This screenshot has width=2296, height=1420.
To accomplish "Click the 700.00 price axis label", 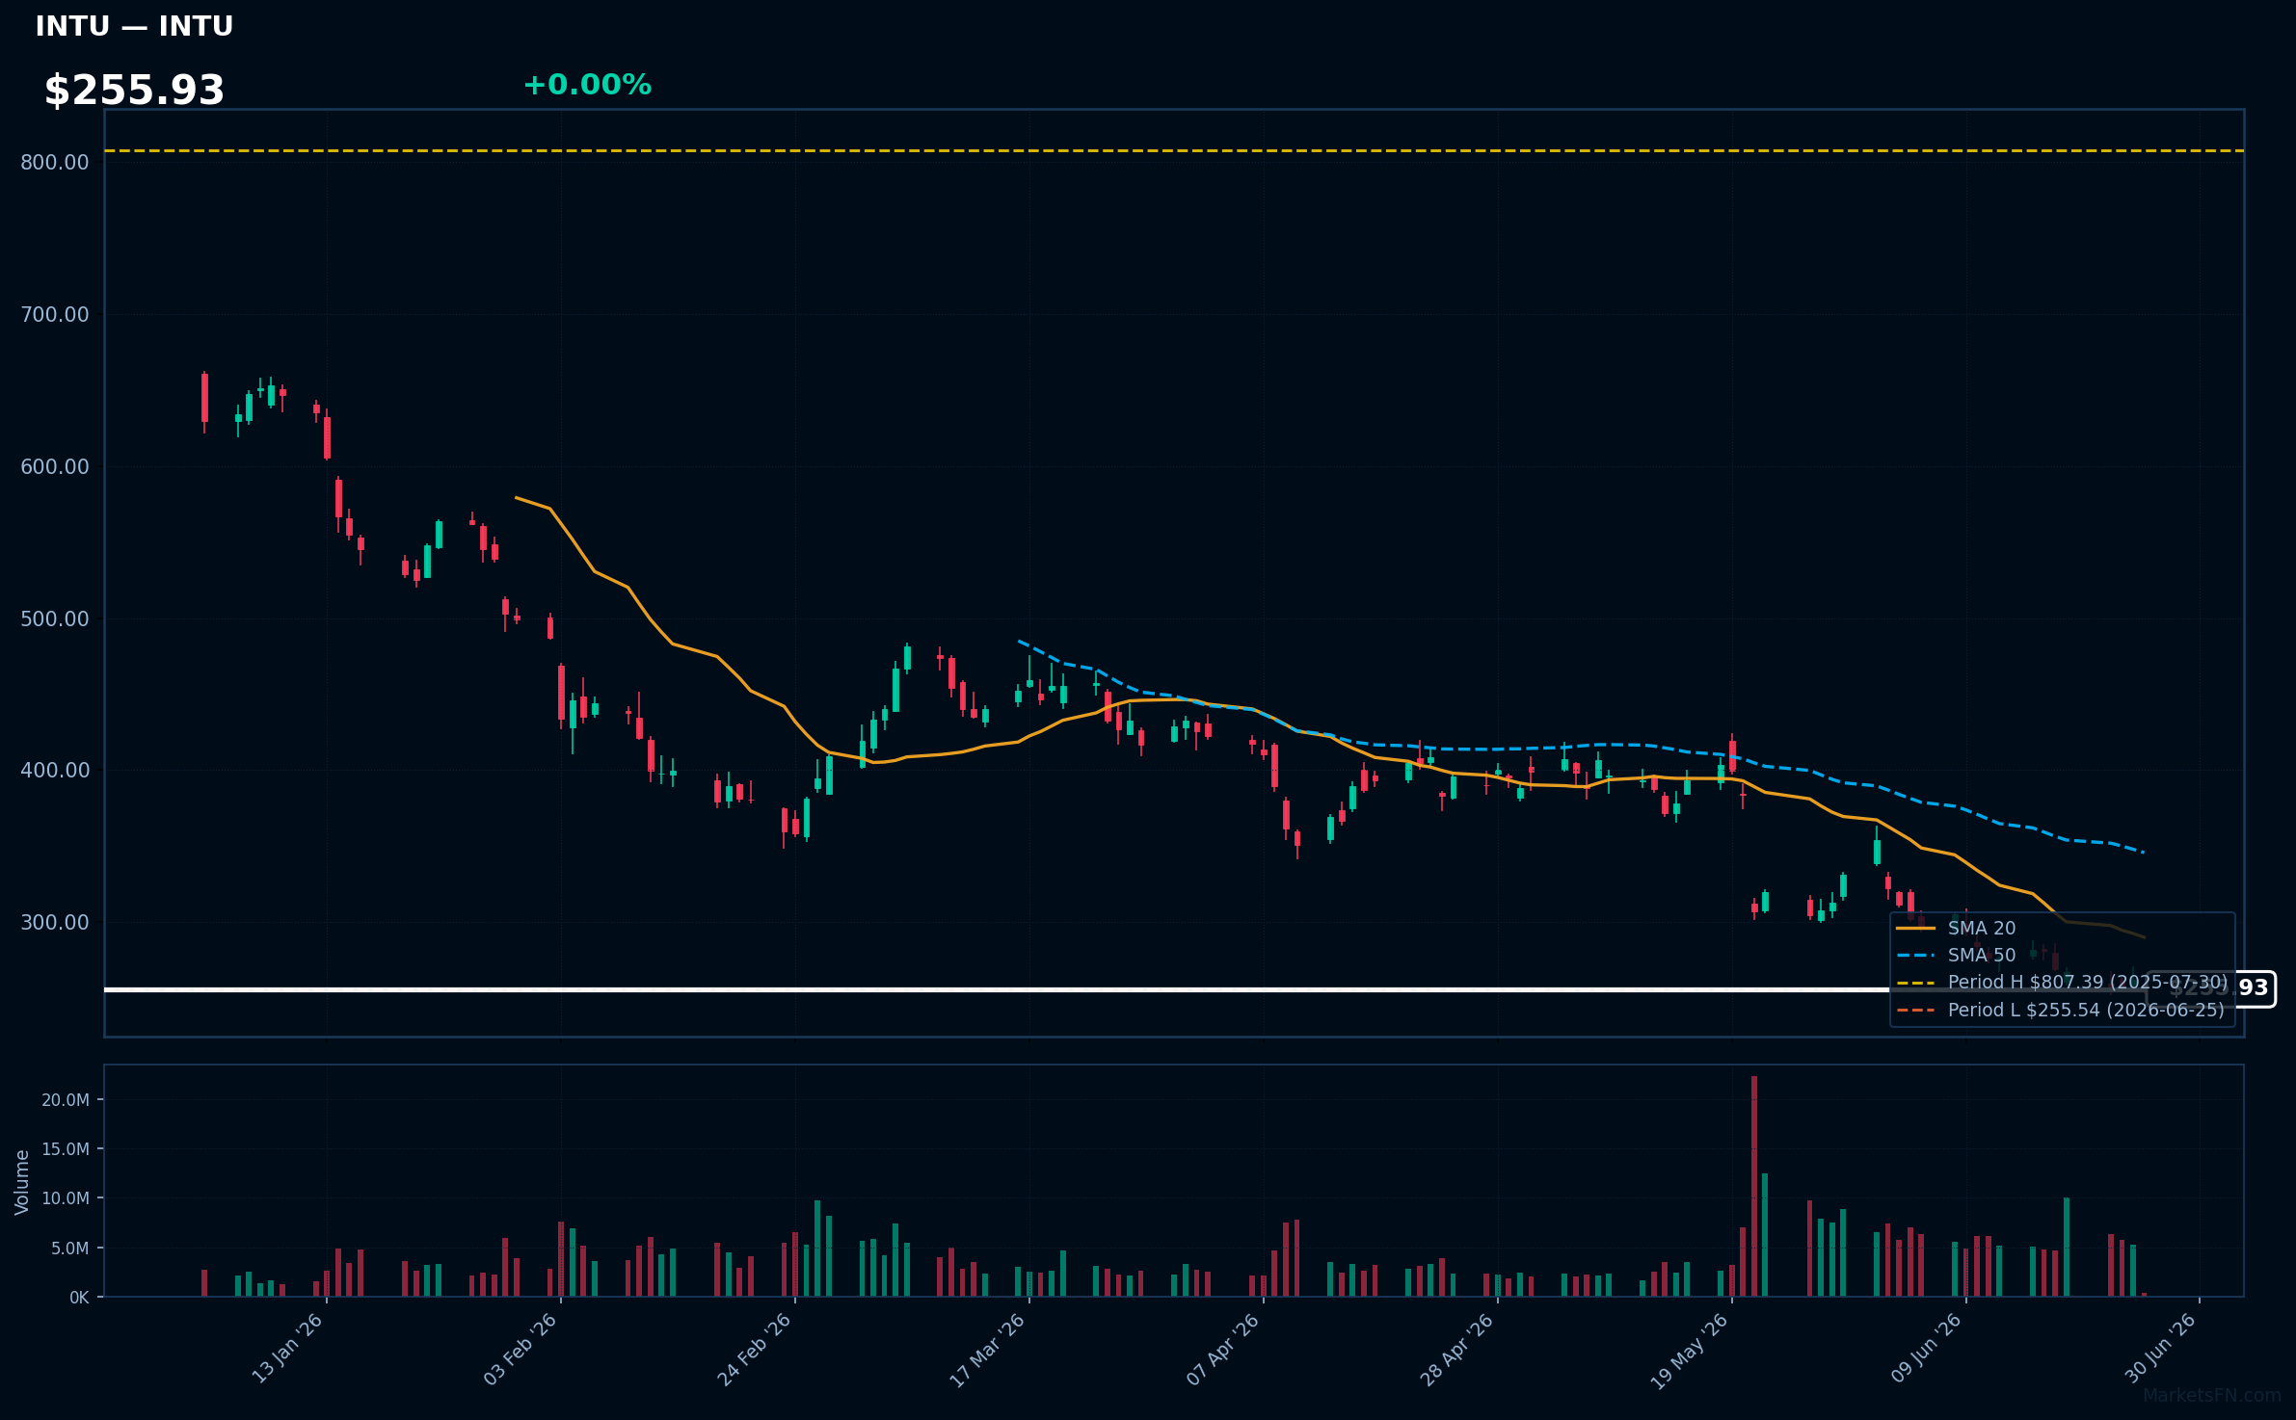I will point(55,315).
